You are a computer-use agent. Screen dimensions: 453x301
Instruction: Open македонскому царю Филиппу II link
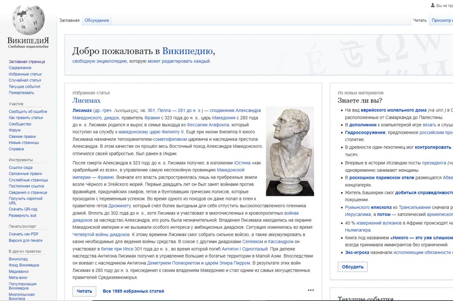pos(151,132)
